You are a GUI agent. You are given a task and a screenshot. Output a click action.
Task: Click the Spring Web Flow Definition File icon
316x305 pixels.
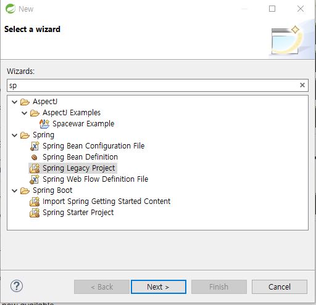(x=35, y=179)
